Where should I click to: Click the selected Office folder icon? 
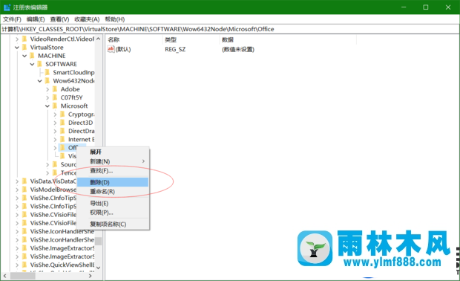point(62,147)
